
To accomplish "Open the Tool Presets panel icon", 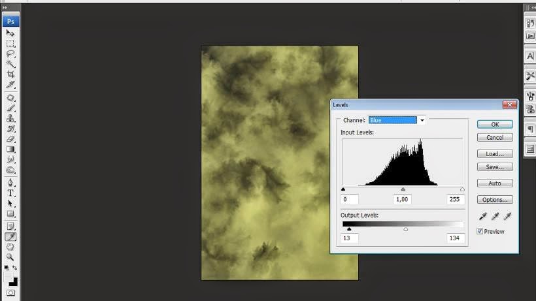I will [x=530, y=76].
